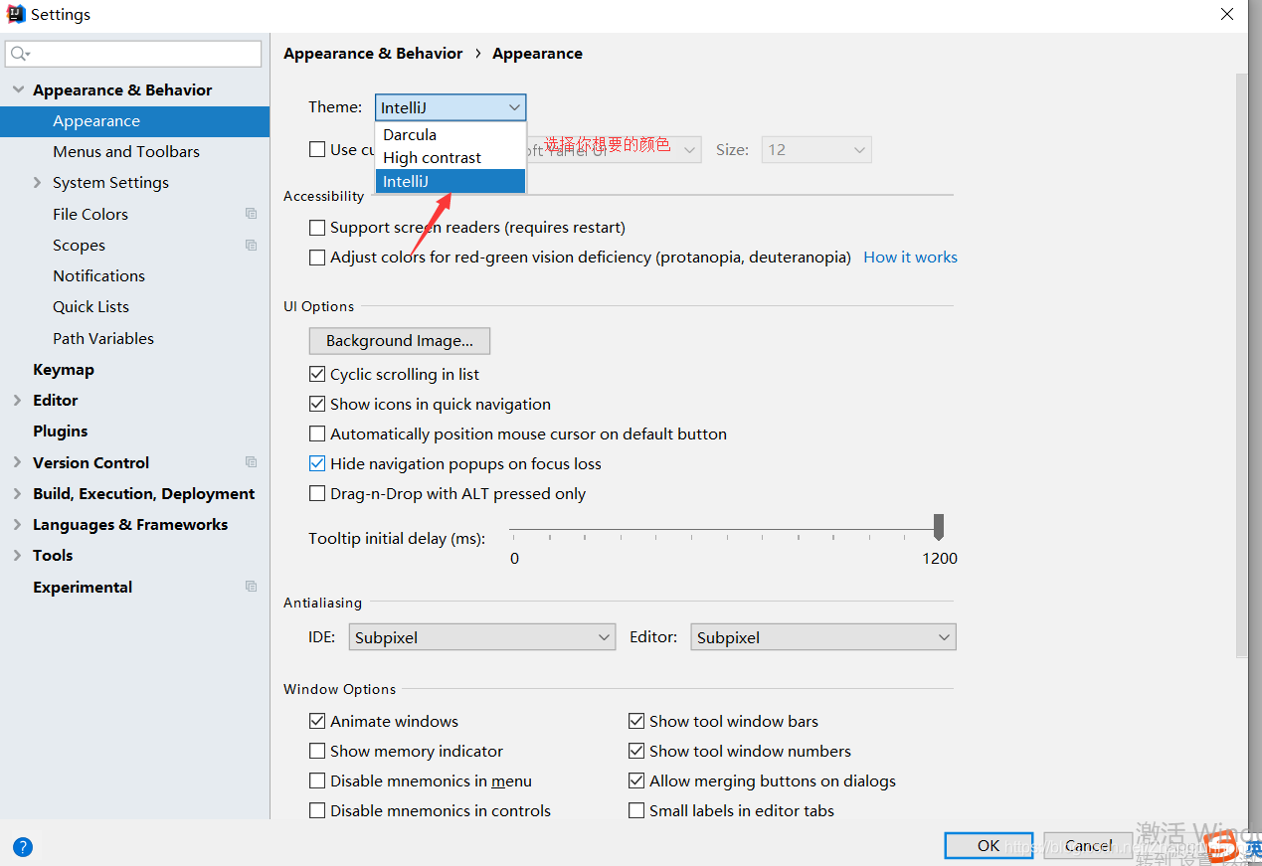The width and height of the screenshot is (1262, 866).
Task: Click the Background Image button
Action: point(400,340)
